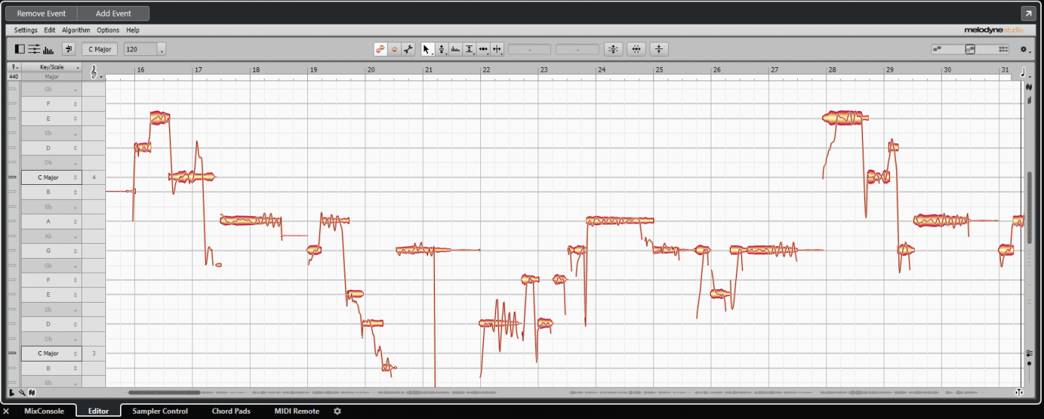
Task: Toggle the pitch marker beside upper D
Action: pos(13,148)
